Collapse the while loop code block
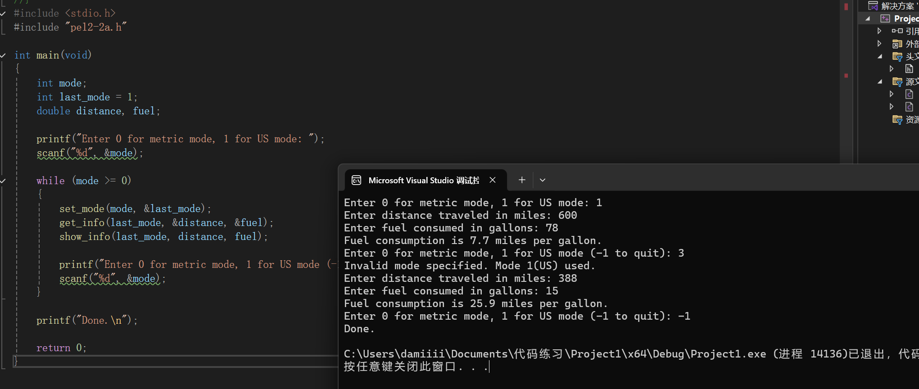The height and width of the screenshot is (389, 919). point(3,181)
